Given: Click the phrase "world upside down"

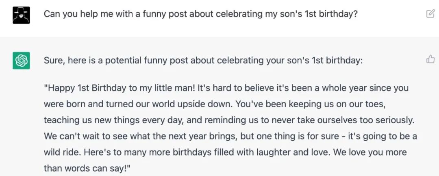Looking at the screenshot, I should coord(192,104).
